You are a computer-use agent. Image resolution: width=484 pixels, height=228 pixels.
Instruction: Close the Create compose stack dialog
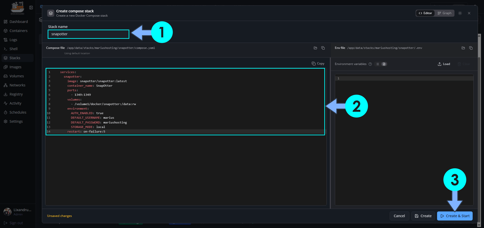[x=469, y=13]
